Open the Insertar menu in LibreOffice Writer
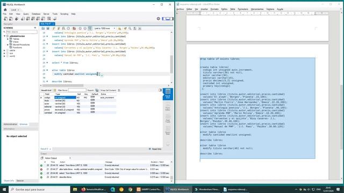 point(204,9)
